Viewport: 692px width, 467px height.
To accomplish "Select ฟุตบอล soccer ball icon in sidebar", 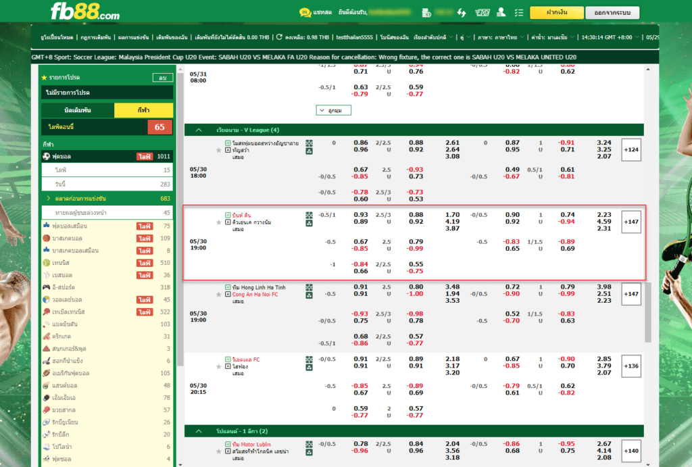I will pos(47,156).
